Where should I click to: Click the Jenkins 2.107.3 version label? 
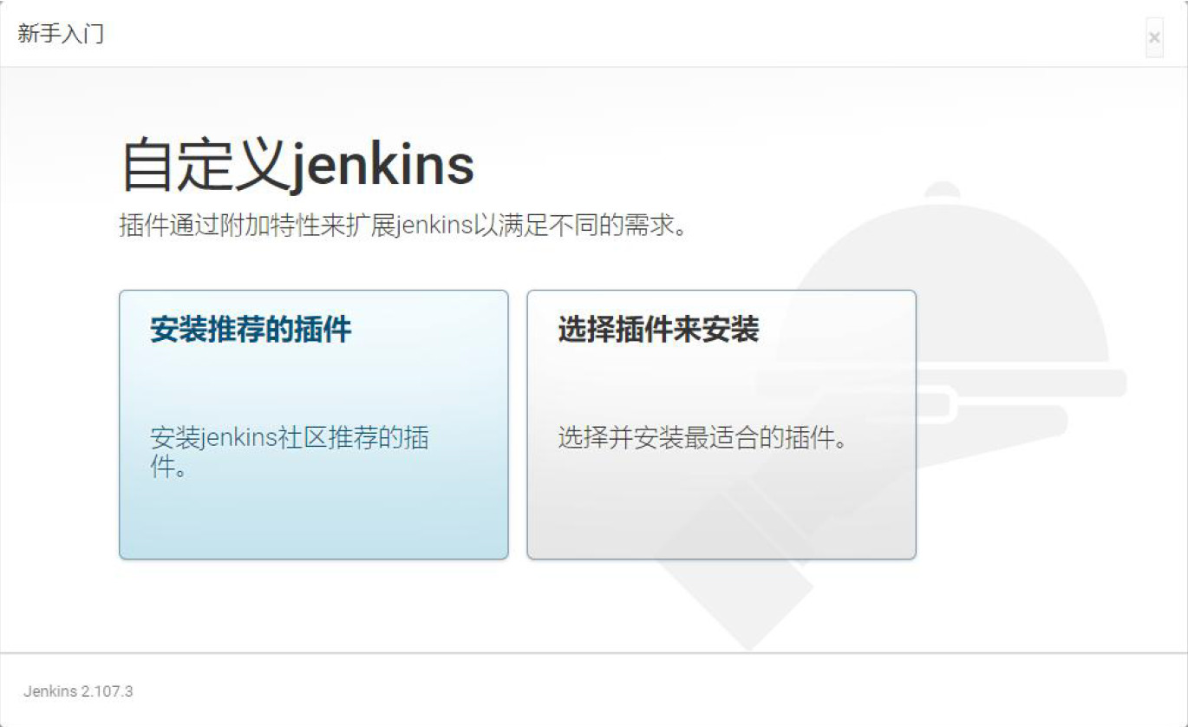tap(78, 691)
